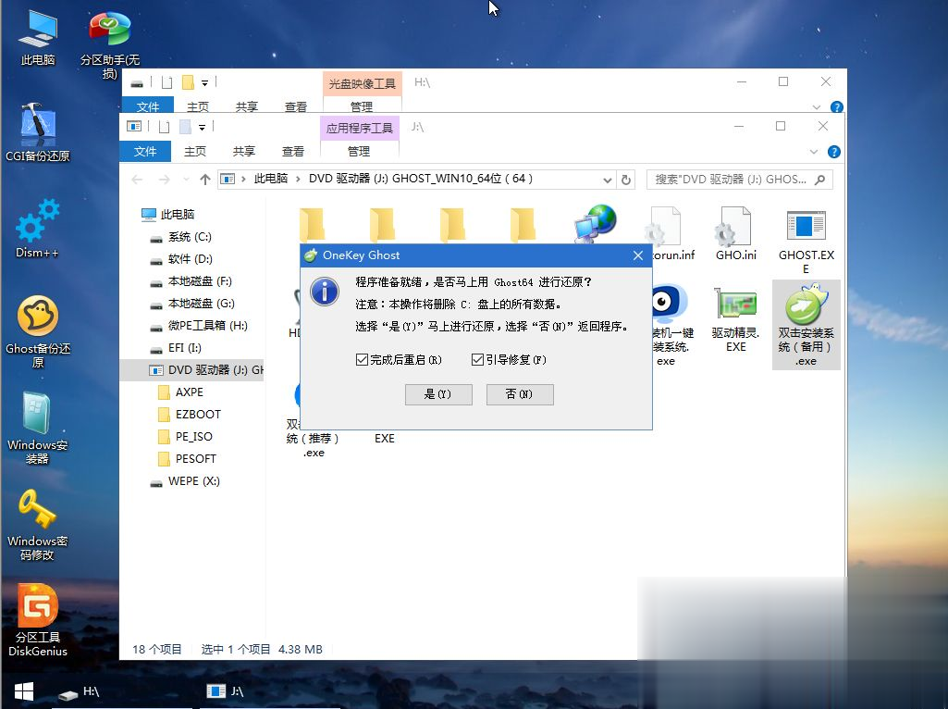This screenshot has height=709, width=948.
Task: Open 管理 tab under 光盘映像工具 in H:\ window
Action: point(362,106)
